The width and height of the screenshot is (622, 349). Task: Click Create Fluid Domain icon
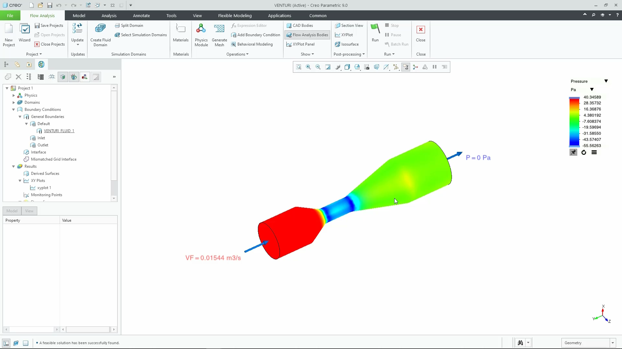[x=100, y=35]
